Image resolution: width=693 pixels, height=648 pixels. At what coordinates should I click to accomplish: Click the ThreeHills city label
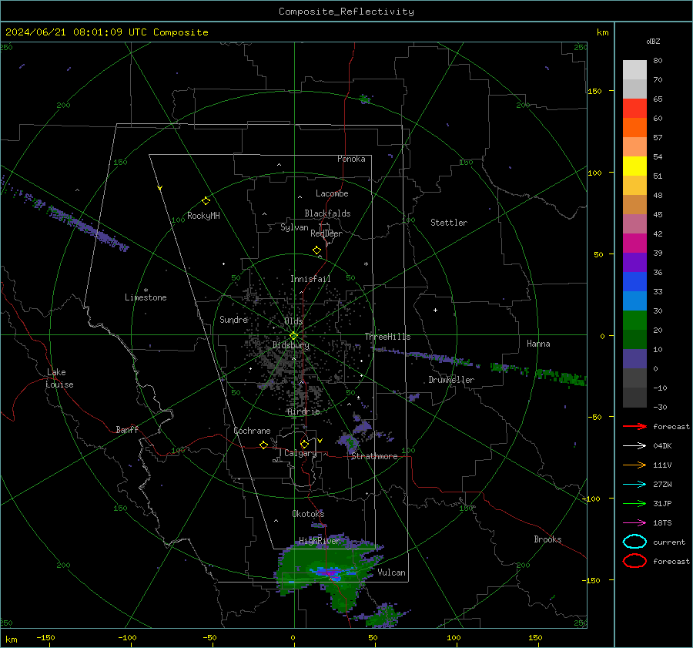point(387,337)
